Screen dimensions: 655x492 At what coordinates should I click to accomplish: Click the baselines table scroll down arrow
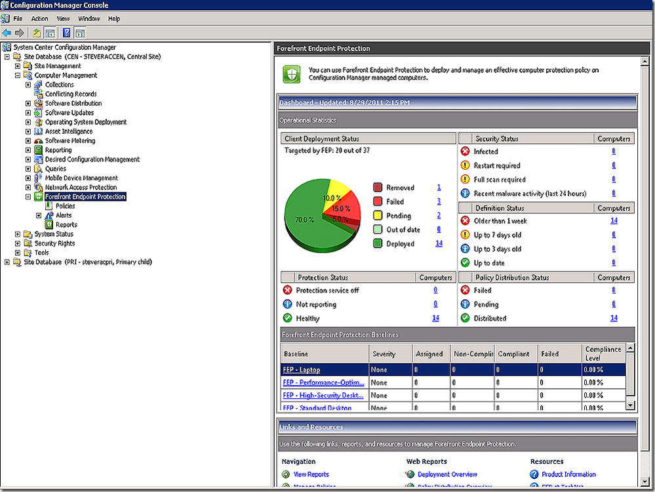tap(630, 405)
